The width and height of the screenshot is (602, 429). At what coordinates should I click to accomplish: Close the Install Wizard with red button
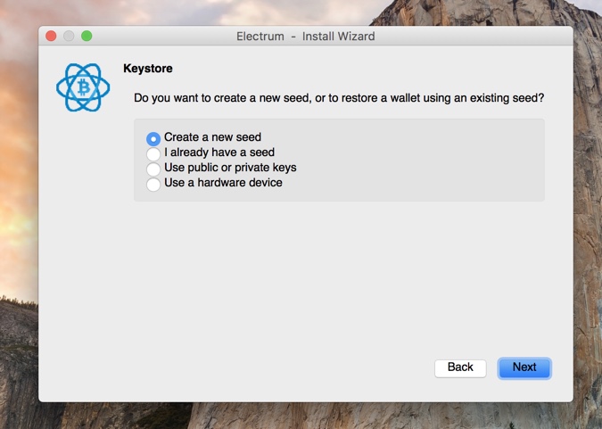51,36
